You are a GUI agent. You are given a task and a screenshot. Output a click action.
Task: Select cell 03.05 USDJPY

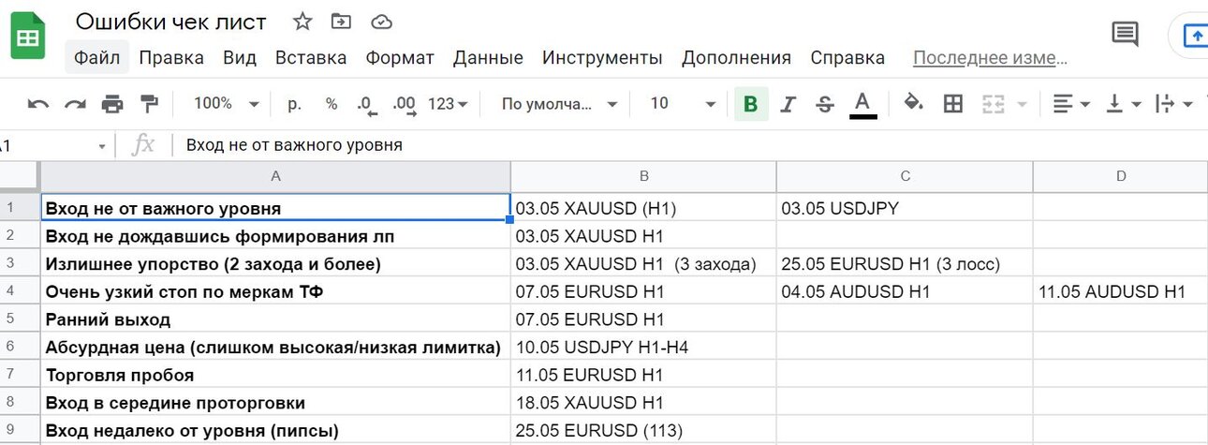coord(905,208)
